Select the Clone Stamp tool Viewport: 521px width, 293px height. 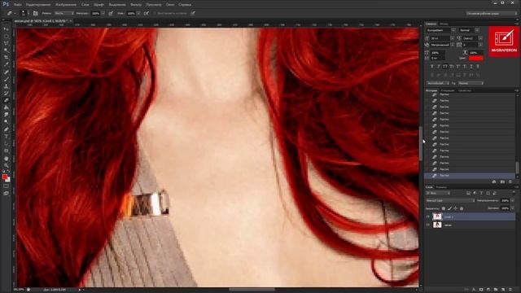[x=6, y=86]
